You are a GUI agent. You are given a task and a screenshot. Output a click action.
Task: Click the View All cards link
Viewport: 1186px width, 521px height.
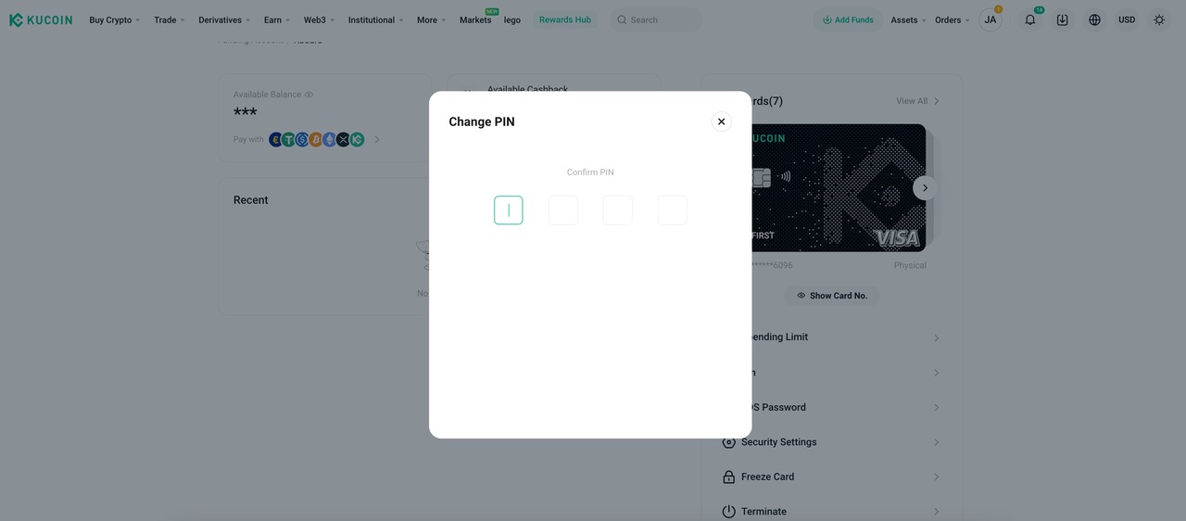917,101
